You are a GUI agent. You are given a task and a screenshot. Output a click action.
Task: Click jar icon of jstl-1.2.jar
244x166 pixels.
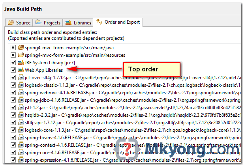(x=21, y=107)
